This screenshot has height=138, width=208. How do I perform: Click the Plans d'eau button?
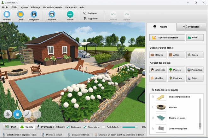point(195,70)
